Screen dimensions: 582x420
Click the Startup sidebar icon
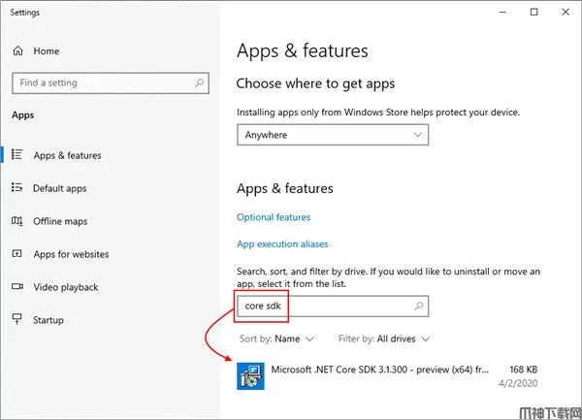click(17, 320)
